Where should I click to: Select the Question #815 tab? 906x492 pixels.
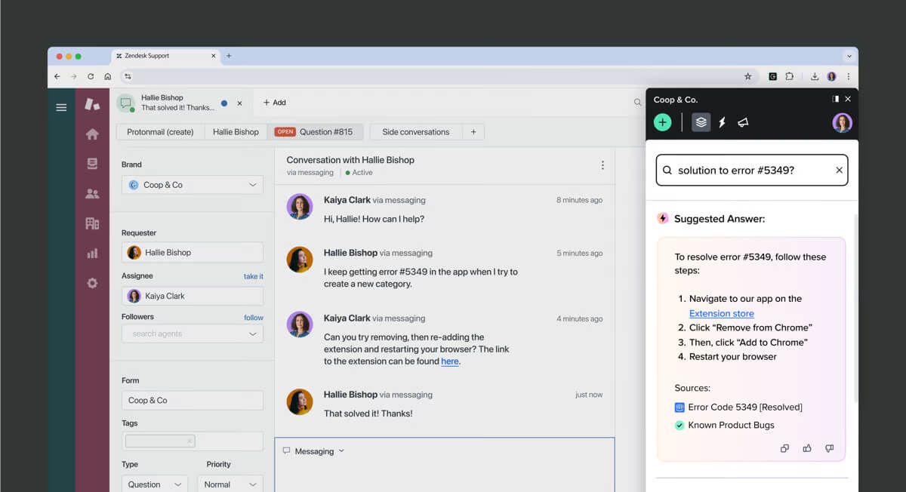click(315, 132)
